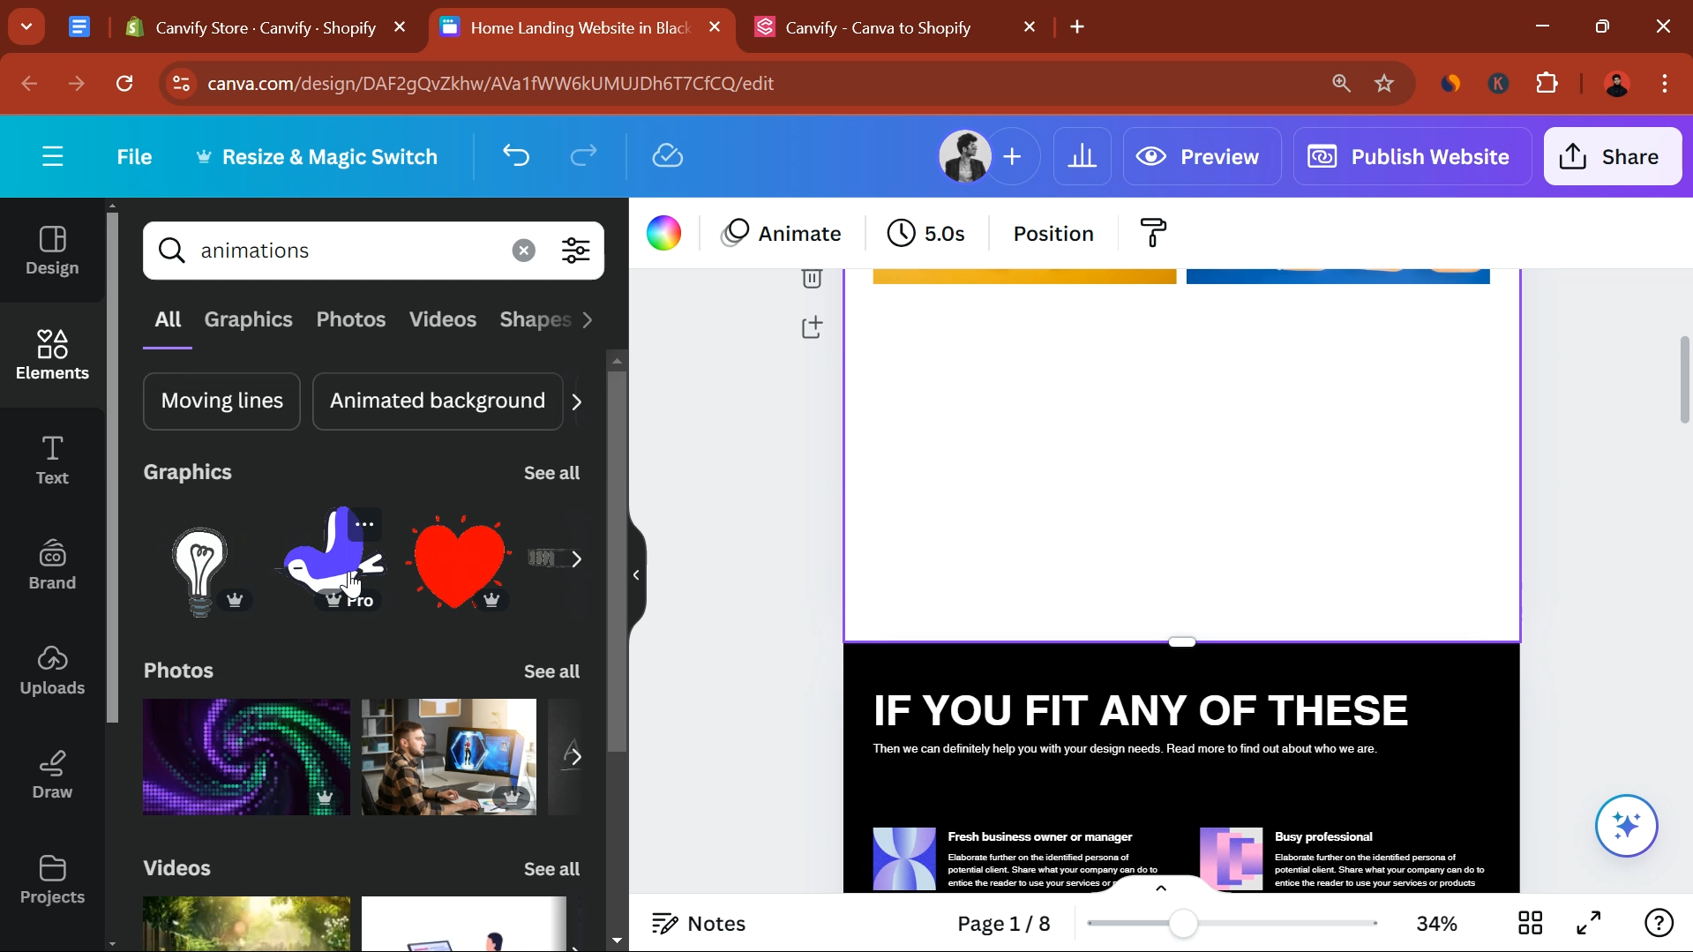The width and height of the screenshot is (1693, 952).
Task: Open the help question mark
Action: pyautogui.click(x=1659, y=924)
